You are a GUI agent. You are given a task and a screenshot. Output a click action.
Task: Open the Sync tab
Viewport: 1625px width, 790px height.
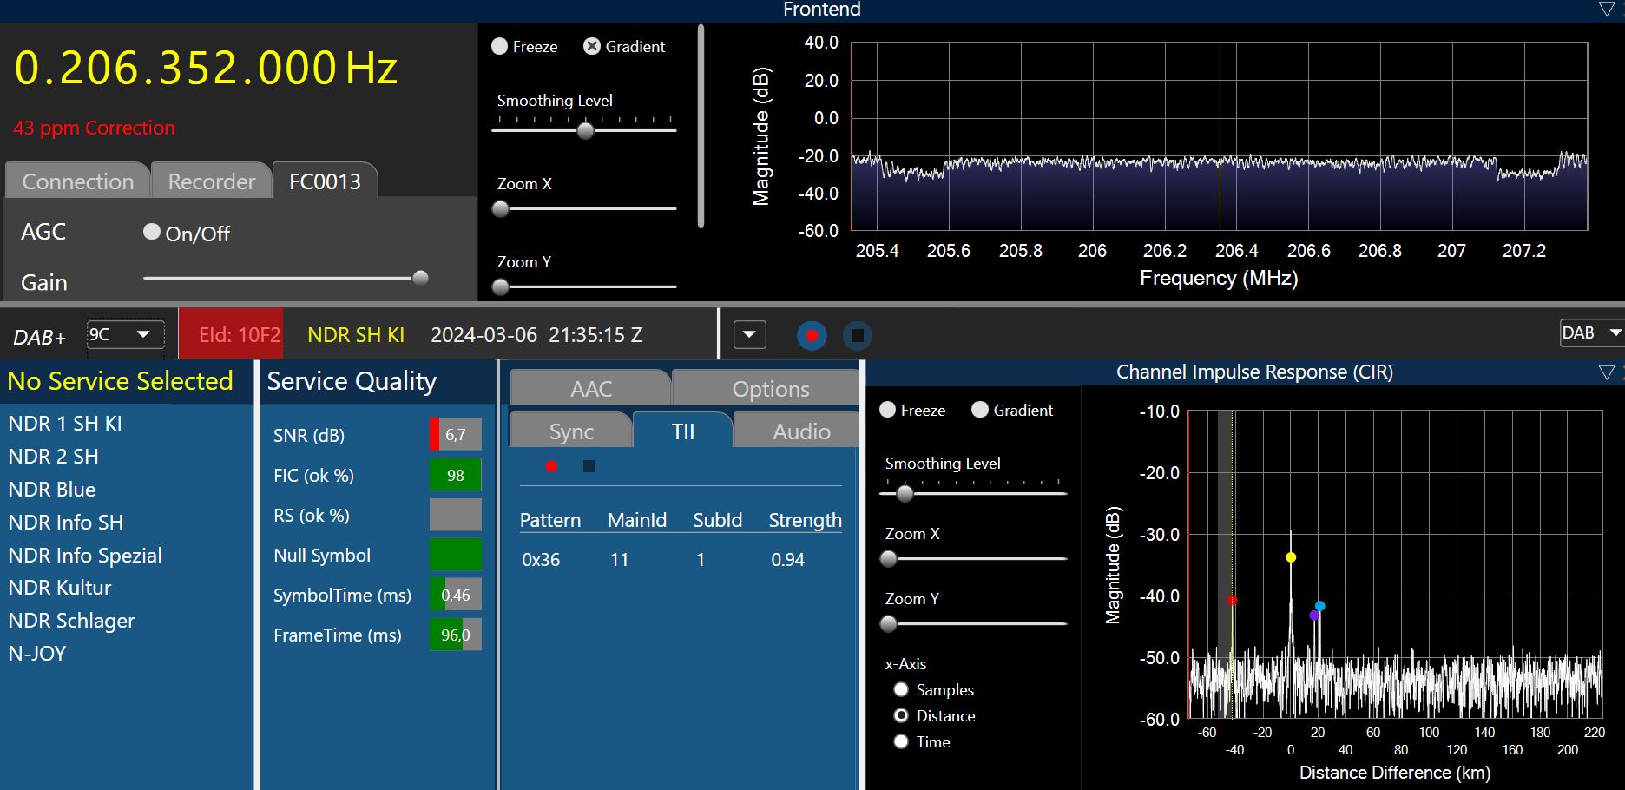(571, 431)
